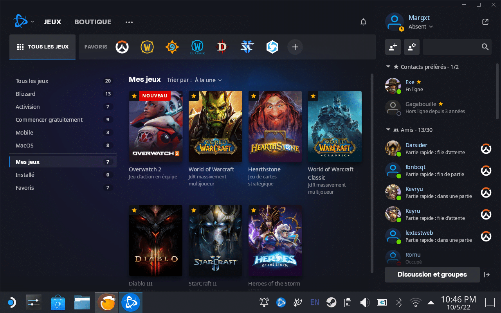Open Battle.net tray icon

point(281,302)
